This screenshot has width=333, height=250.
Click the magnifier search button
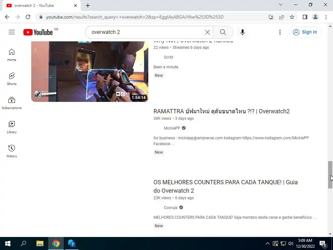click(x=223, y=32)
